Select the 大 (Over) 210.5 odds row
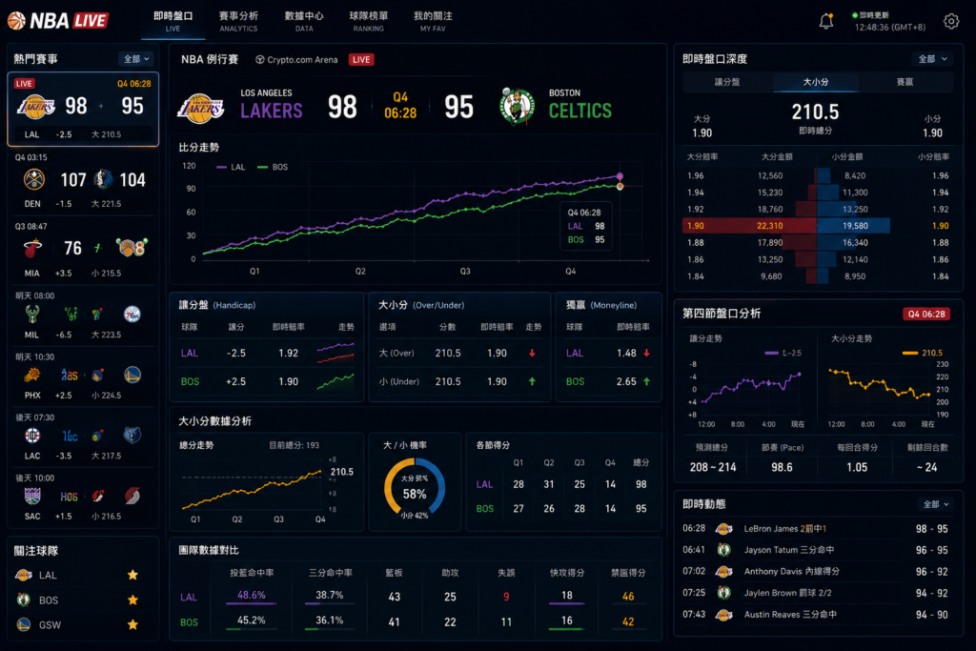976x651 pixels. 458,353
